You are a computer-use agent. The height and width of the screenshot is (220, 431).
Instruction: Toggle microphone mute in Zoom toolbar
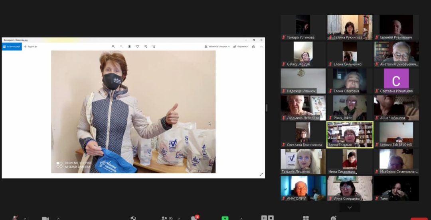15,218
